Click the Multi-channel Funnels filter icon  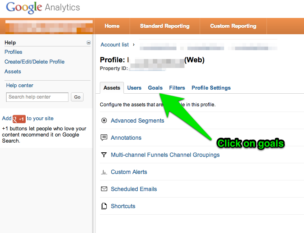(x=104, y=155)
